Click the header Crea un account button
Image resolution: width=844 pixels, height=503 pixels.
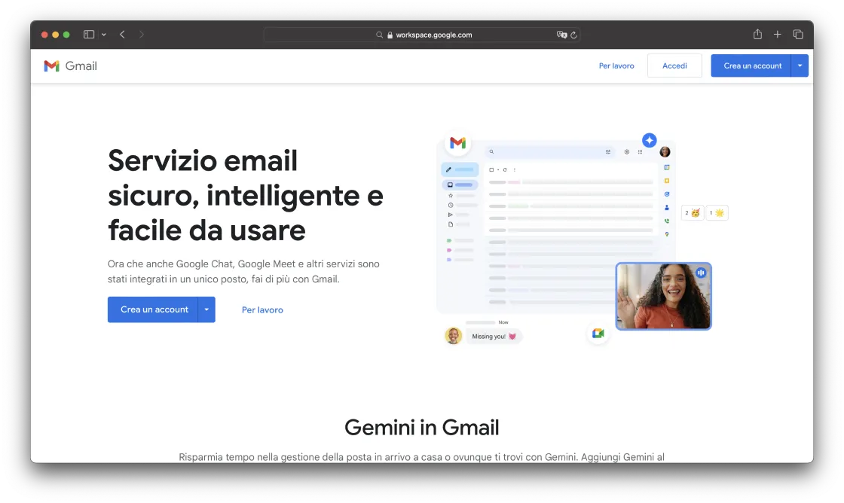tap(751, 66)
